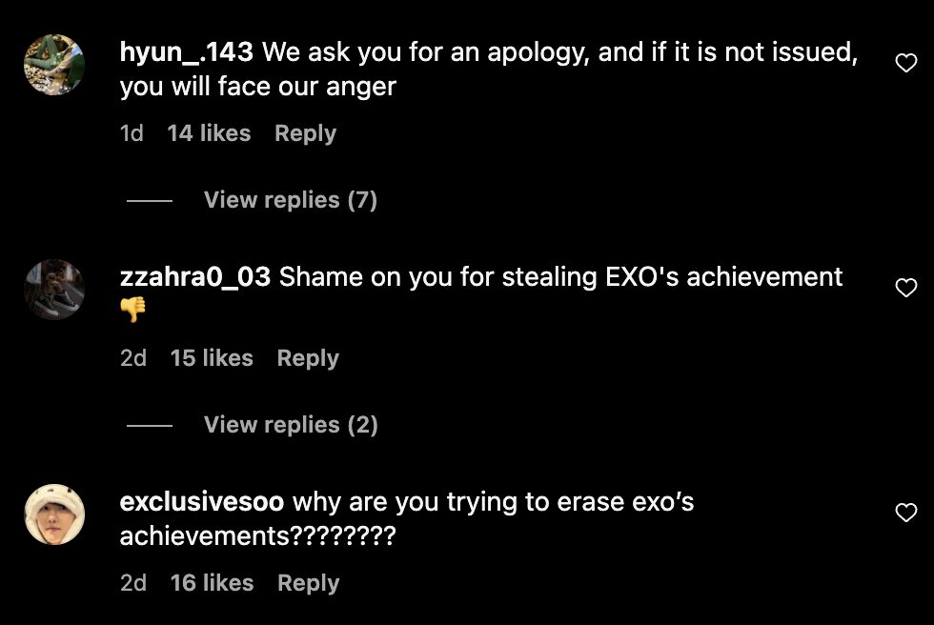Screen dimensions: 934x625
Task: Reply to exclusivesoo's comment
Action: click(309, 583)
